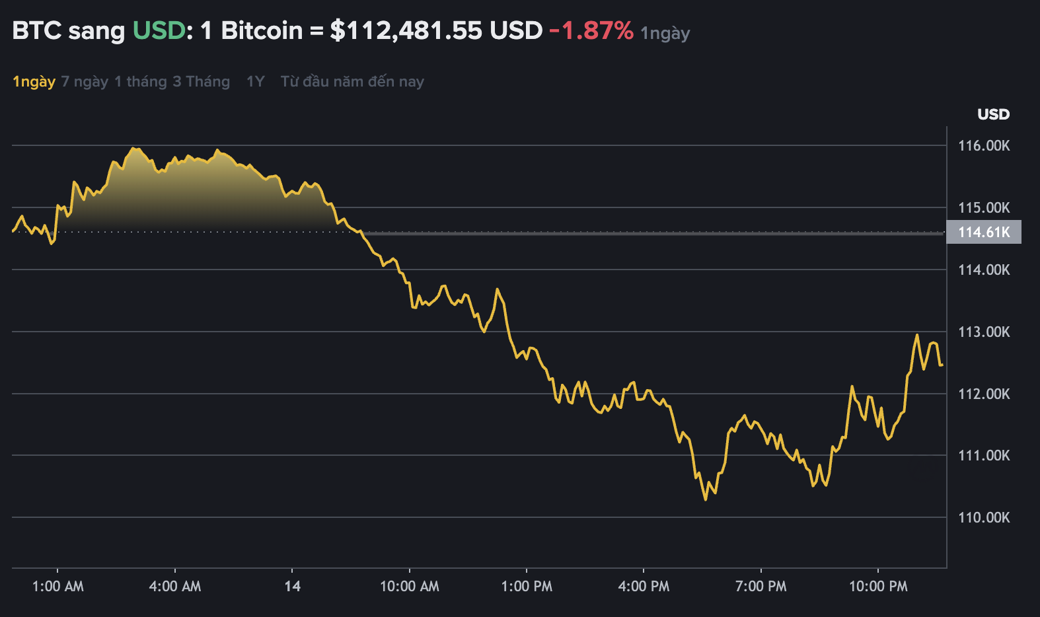Image resolution: width=1040 pixels, height=617 pixels.
Task: Switch chart to 7 ngày range
Action: pos(85,82)
